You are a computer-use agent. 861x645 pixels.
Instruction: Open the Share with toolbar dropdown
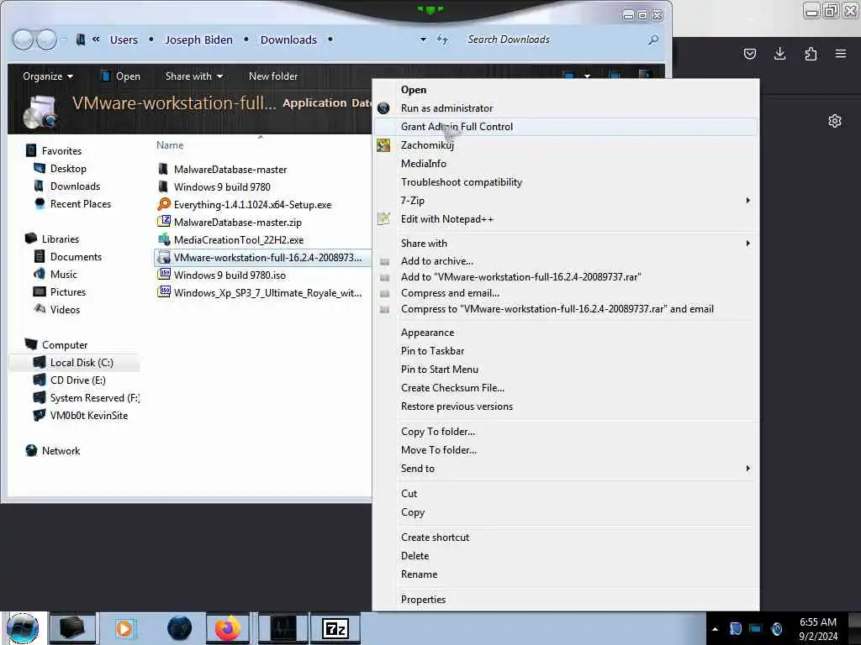click(194, 76)
